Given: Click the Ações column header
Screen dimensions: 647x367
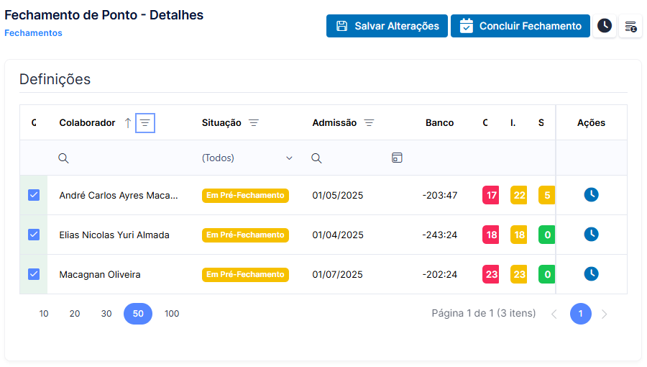Looking at the screenshot, I should pyautogui.click(x=591, y=123).
